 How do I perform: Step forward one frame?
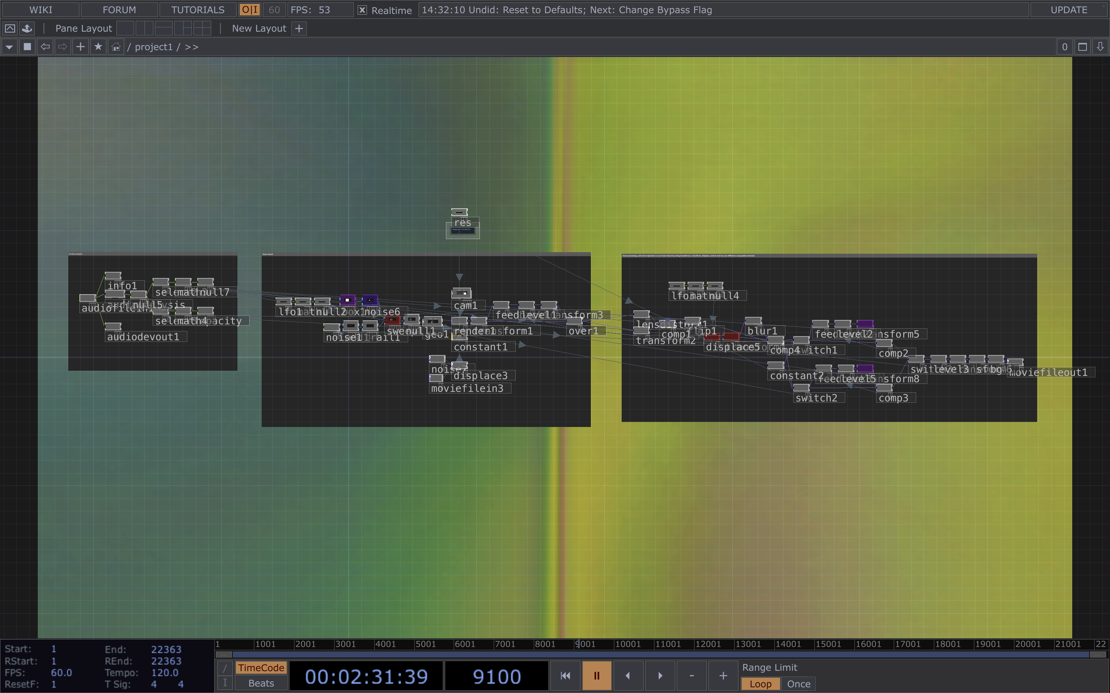pos(659,675)
